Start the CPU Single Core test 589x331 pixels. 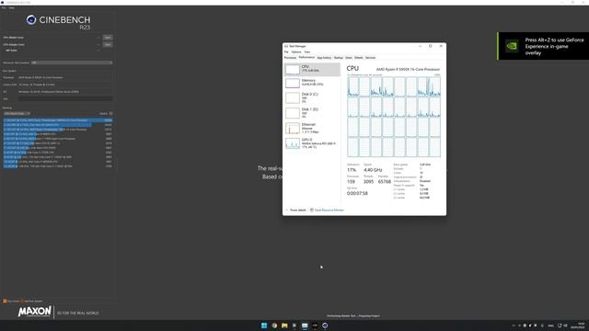[x=108, y=44]
